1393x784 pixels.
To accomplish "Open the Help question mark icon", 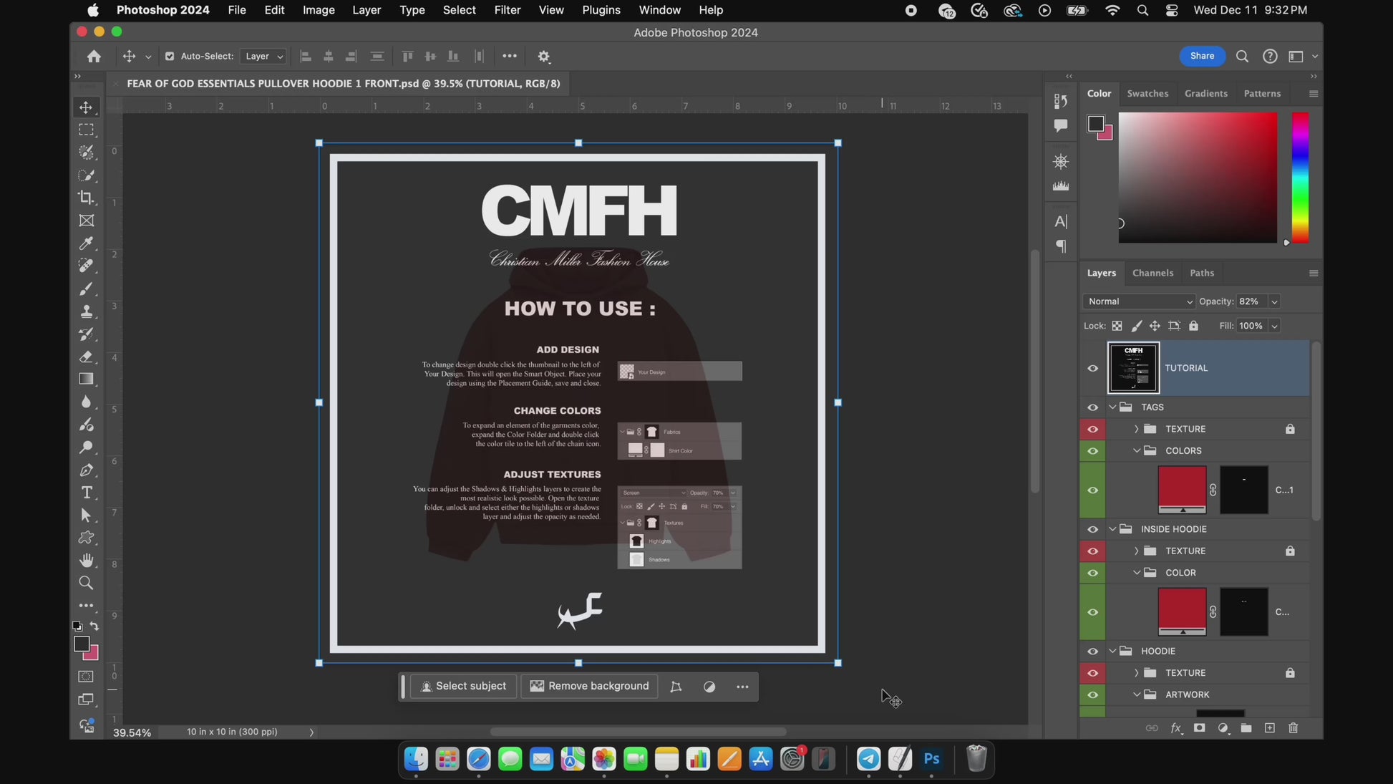I will [1270, 57].
